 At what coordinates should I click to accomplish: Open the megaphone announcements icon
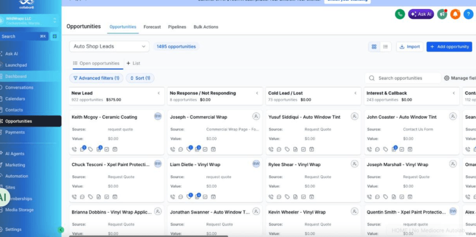[x=443, y=14]
